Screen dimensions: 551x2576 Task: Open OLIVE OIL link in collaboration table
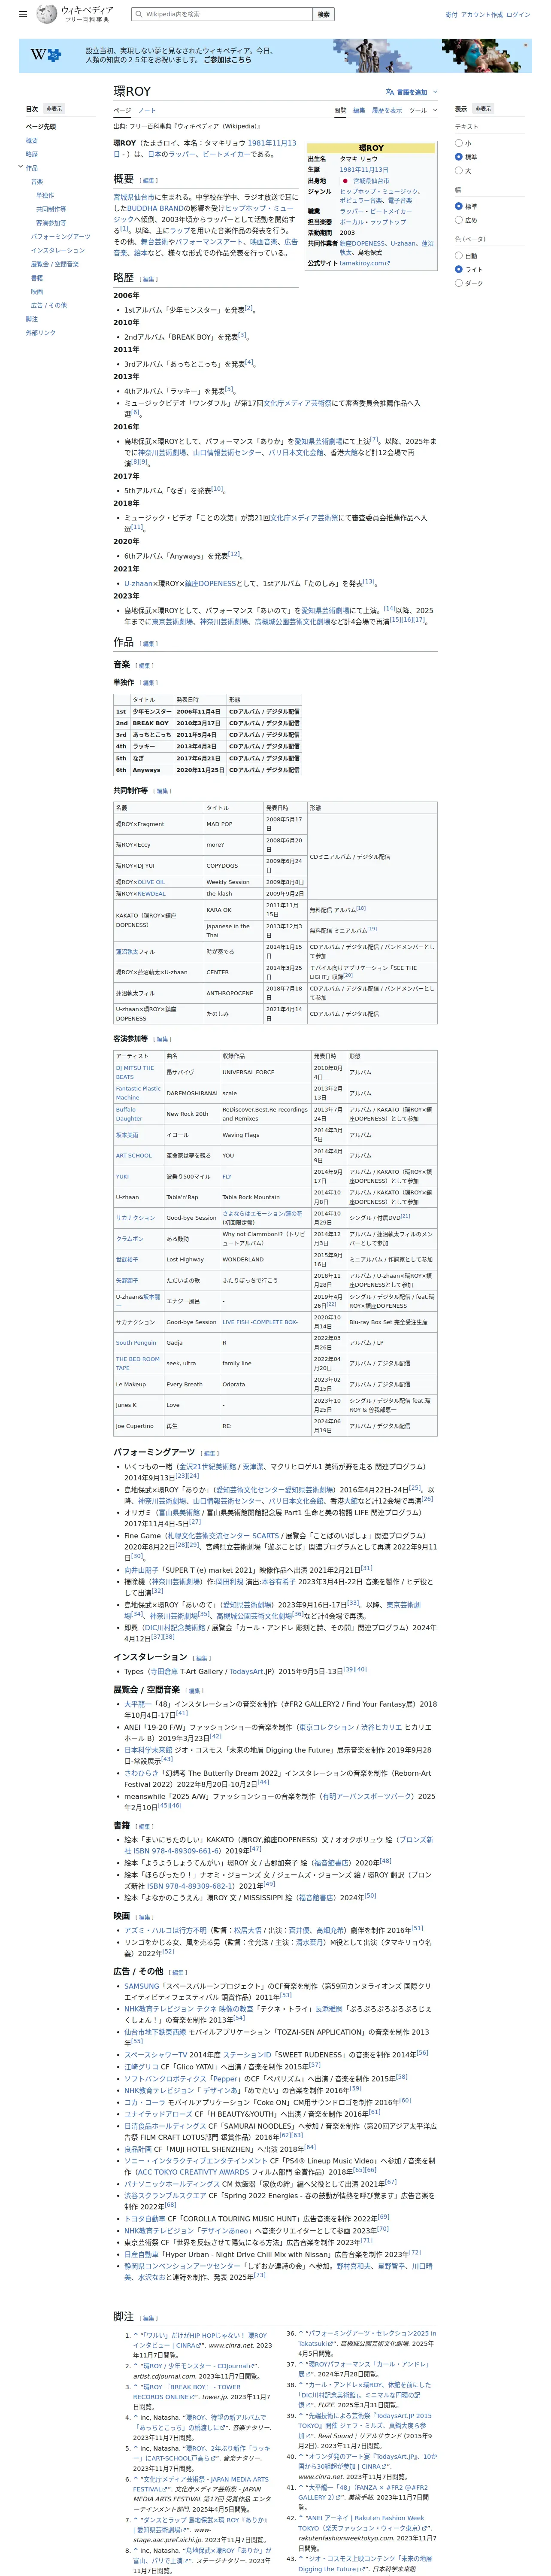point(152,882)
